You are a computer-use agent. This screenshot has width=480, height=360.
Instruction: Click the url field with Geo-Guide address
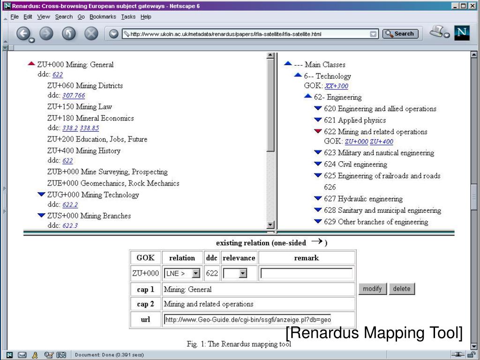[247, 320]
